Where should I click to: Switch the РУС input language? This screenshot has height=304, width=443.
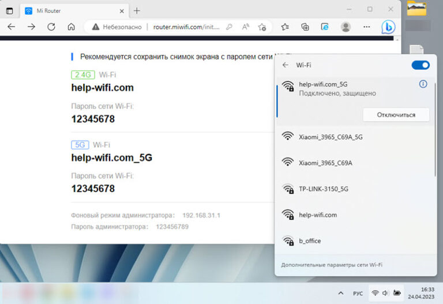358,293
